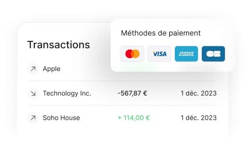Click the -567,87 € amount
Screen dimensions: 251x168
coord(132,93)
